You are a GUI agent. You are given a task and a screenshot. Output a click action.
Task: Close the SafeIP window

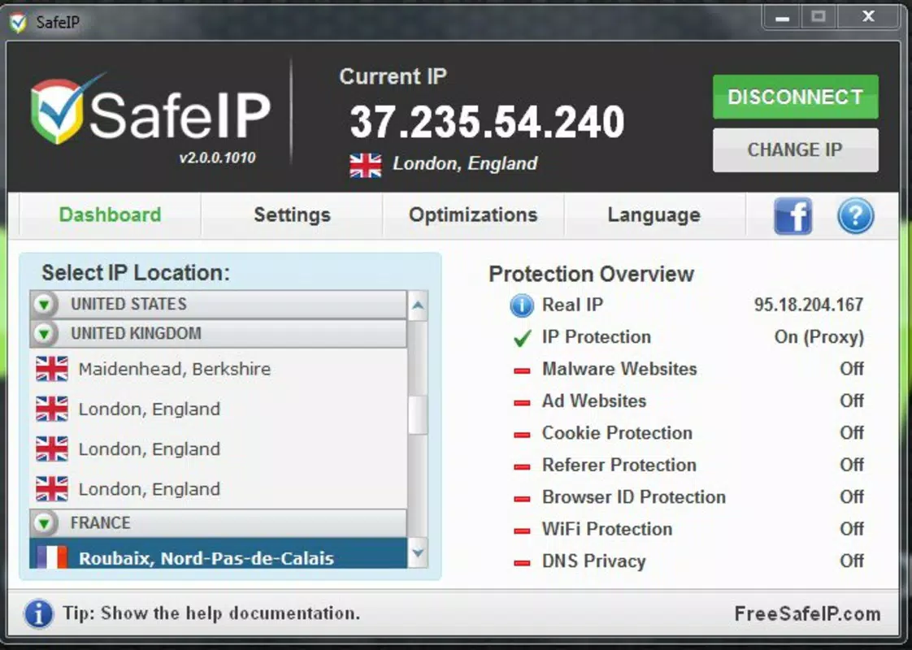(868, 17)
